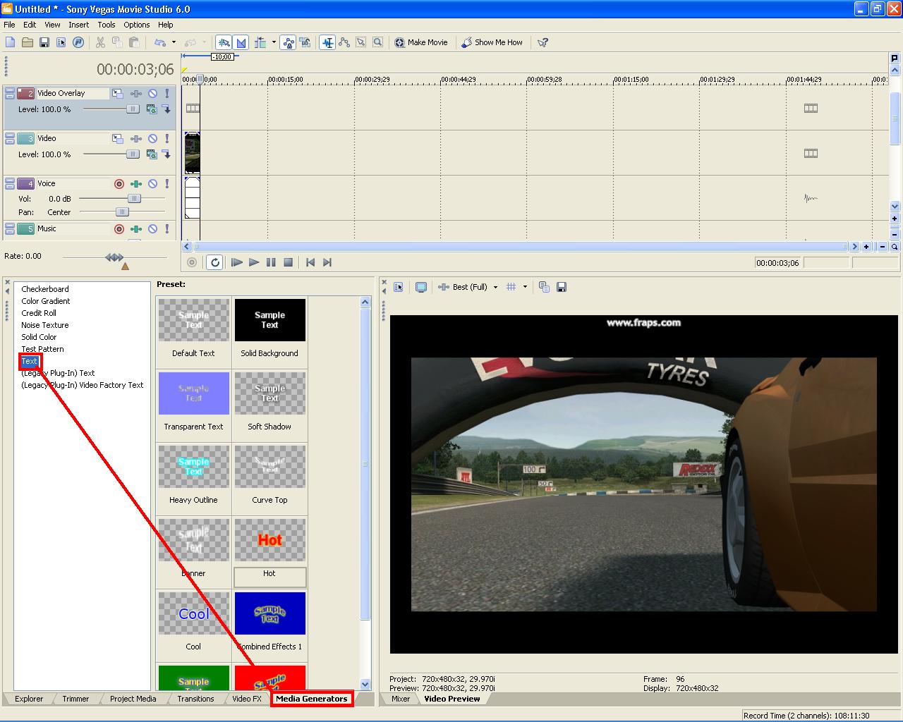The width and height of the screenshot is (903, 722).
Task: Open track motion for Video Overlay track
Action: 117,93
